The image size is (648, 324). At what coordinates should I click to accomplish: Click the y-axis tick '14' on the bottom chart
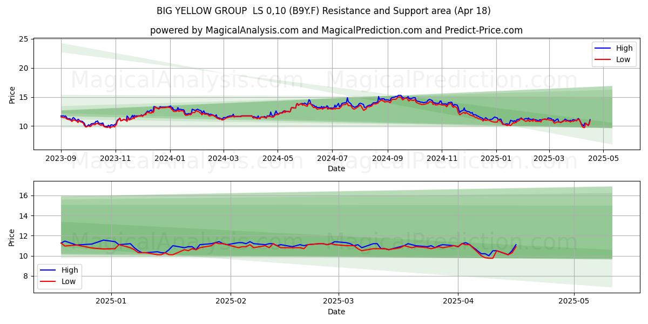[x=24, y=216]
